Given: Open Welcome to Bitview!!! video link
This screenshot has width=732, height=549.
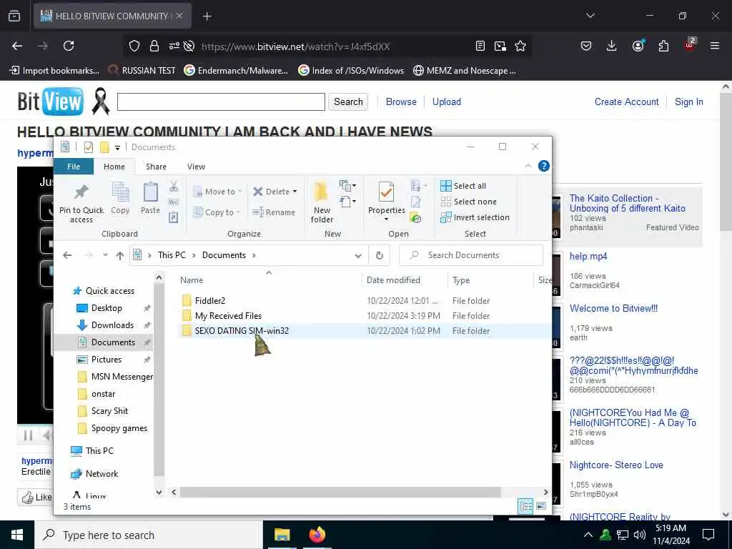Looking at the screenshot, I should click(x=613, y=309).
